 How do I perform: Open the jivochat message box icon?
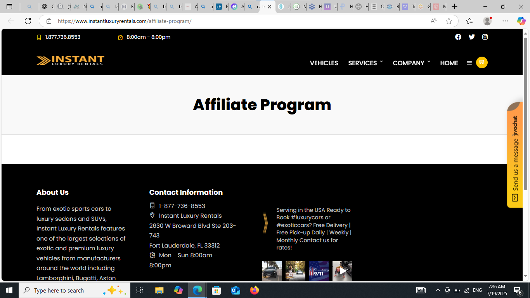tap(515, 198)
